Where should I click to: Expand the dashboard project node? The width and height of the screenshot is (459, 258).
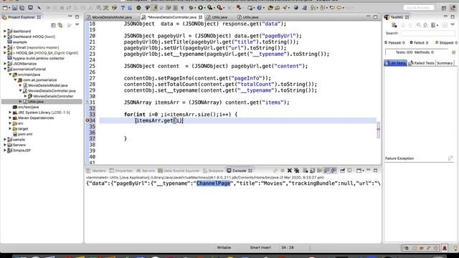point(5,31)
